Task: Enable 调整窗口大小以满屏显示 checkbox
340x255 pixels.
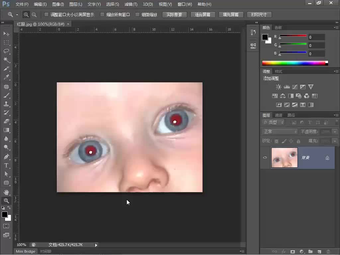Action: click(46, 15)
